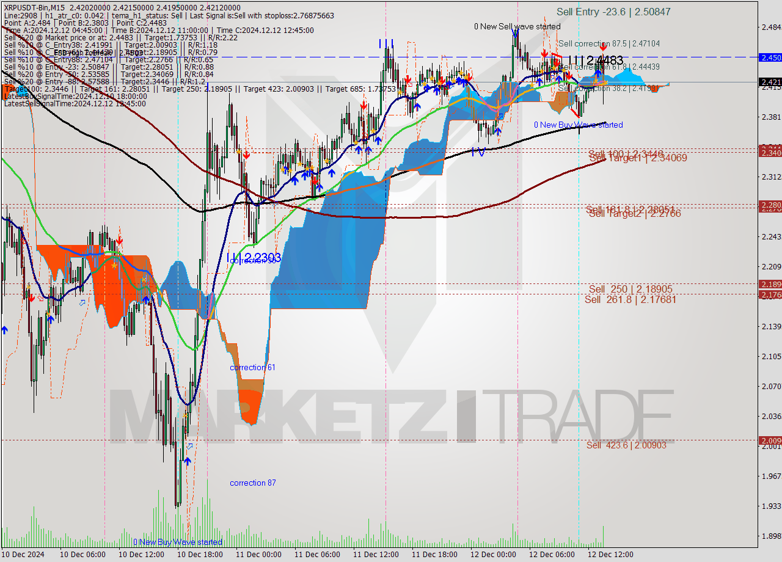This screenshot has height=562, width=782.
Task: Click the 'Sell 261.8 | 2.17681' level label
Action: (x=630, y=299)
